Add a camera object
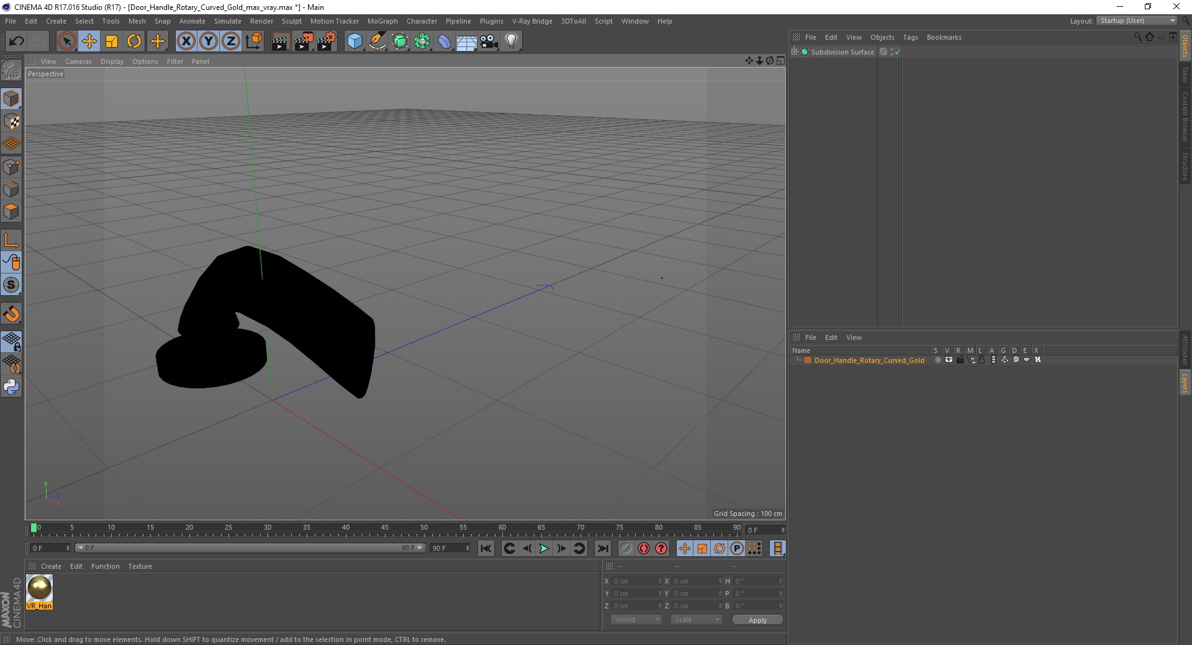1192x645 pixels. 489,42
